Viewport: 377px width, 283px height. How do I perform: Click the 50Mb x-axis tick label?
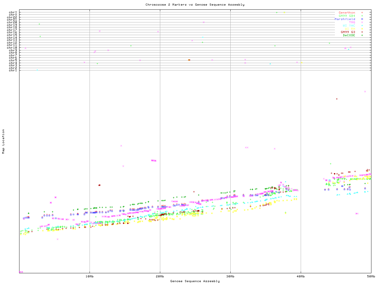[371, 277]
